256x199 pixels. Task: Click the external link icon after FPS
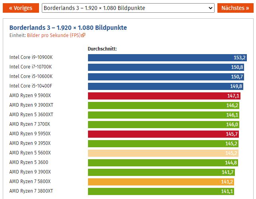click(83, 35)
